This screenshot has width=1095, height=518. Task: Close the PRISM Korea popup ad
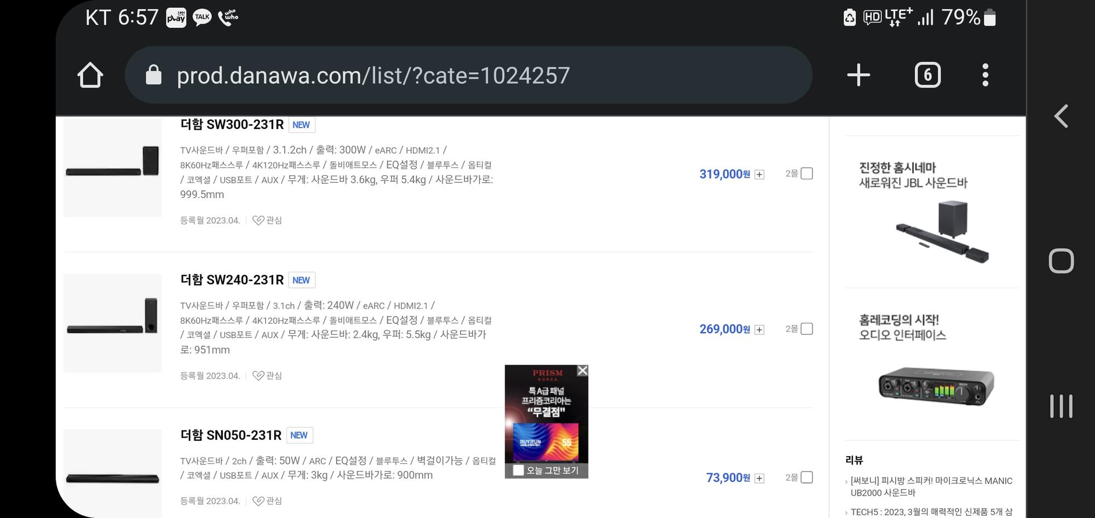[583, 371]
